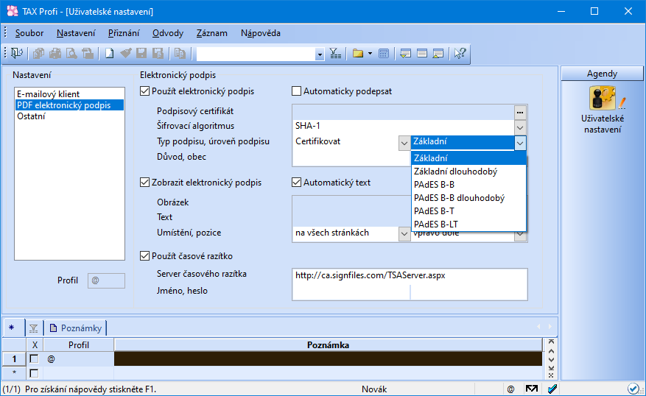Click the Agendy panel header button
The width and height of the screenshot is (646, 396).
click(x=602, y=74)
